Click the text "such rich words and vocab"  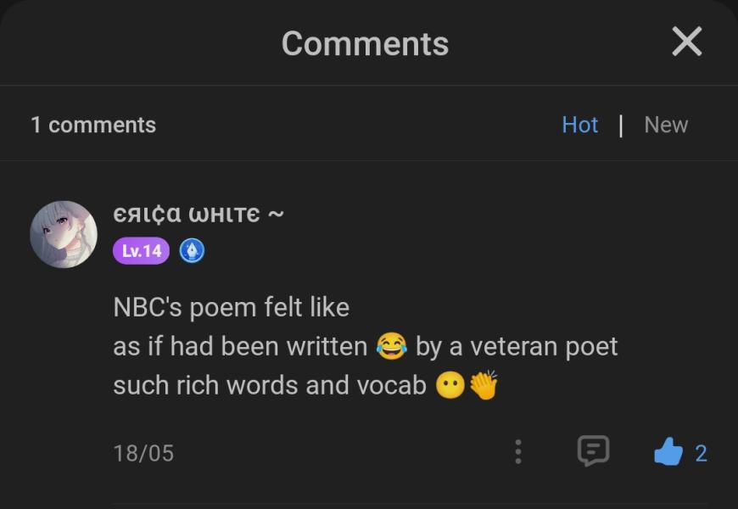coord(269,385)
